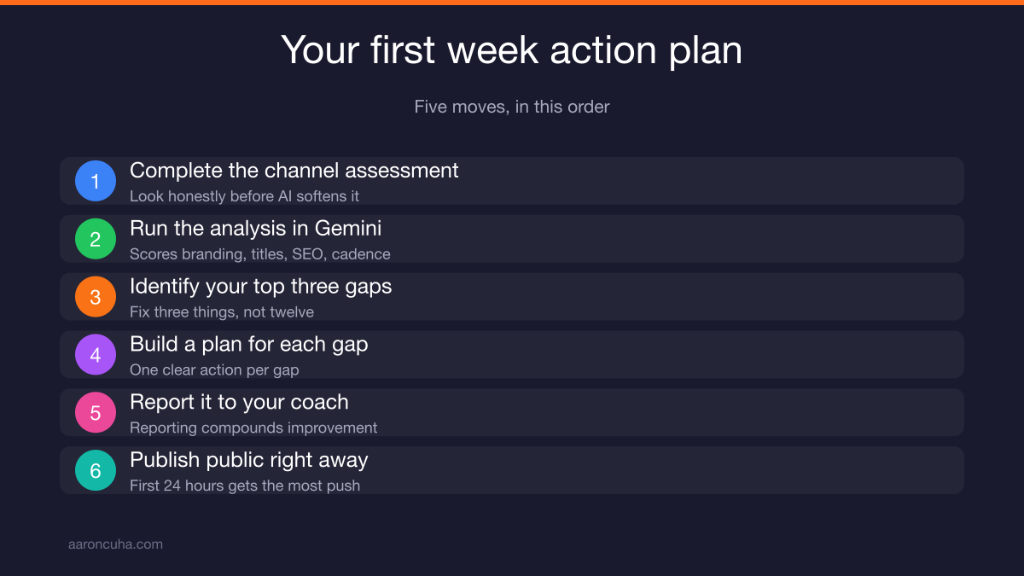
Task: Select 'Report it to your coach' heading
Action: 239,403
